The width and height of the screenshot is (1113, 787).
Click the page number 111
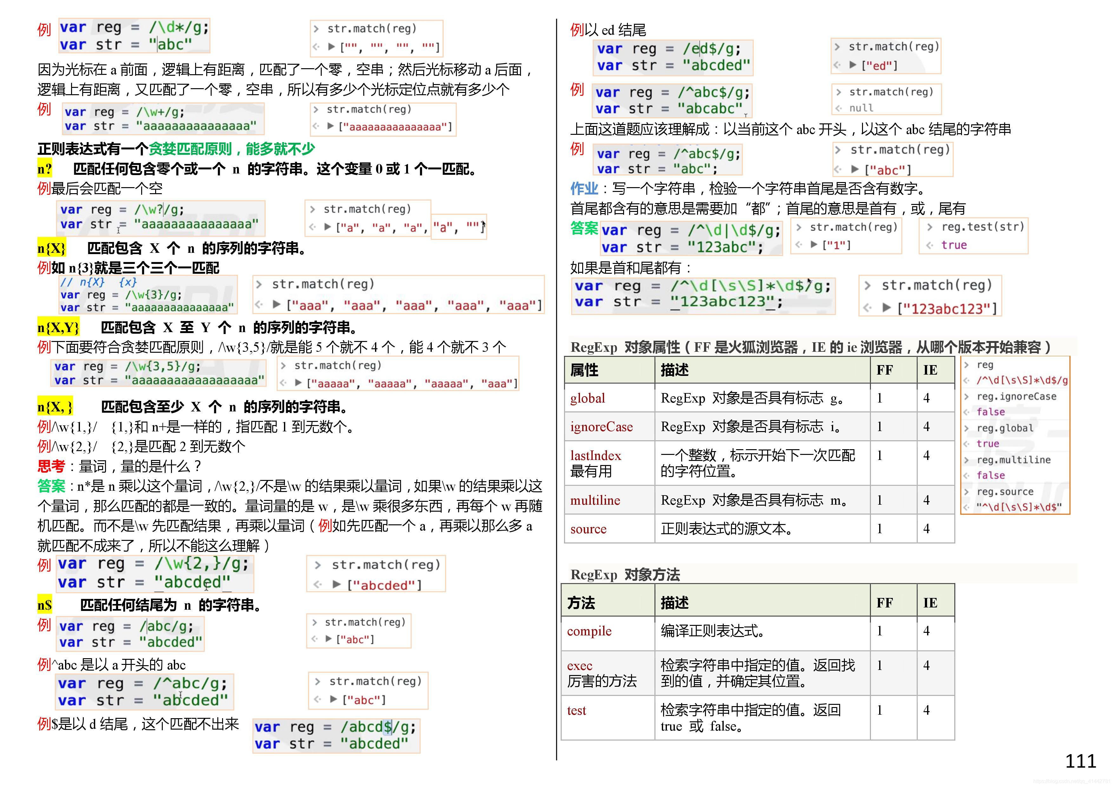point(1081,761)
